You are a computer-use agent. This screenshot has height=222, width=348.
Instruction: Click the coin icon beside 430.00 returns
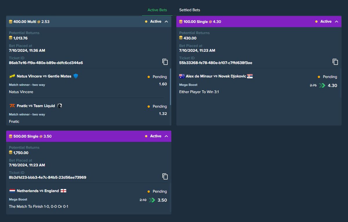(181, 38)
